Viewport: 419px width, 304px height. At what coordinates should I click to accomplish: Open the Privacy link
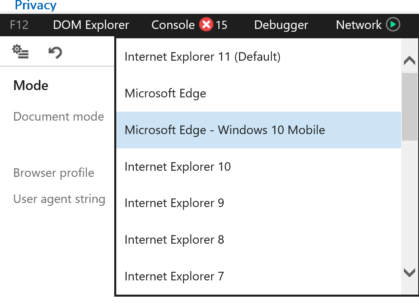click(x=35, y=5)
